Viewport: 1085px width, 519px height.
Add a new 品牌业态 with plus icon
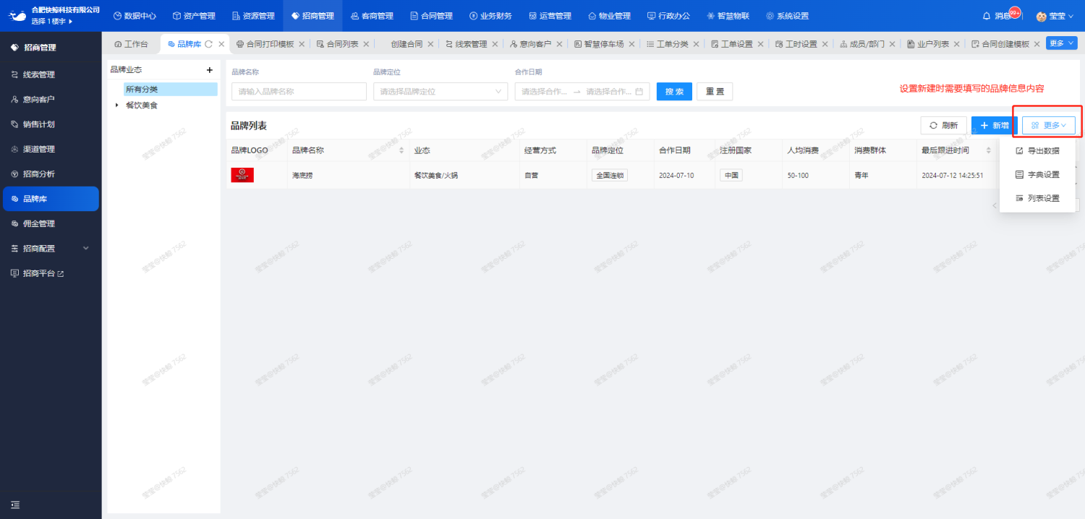coord(210,70)
